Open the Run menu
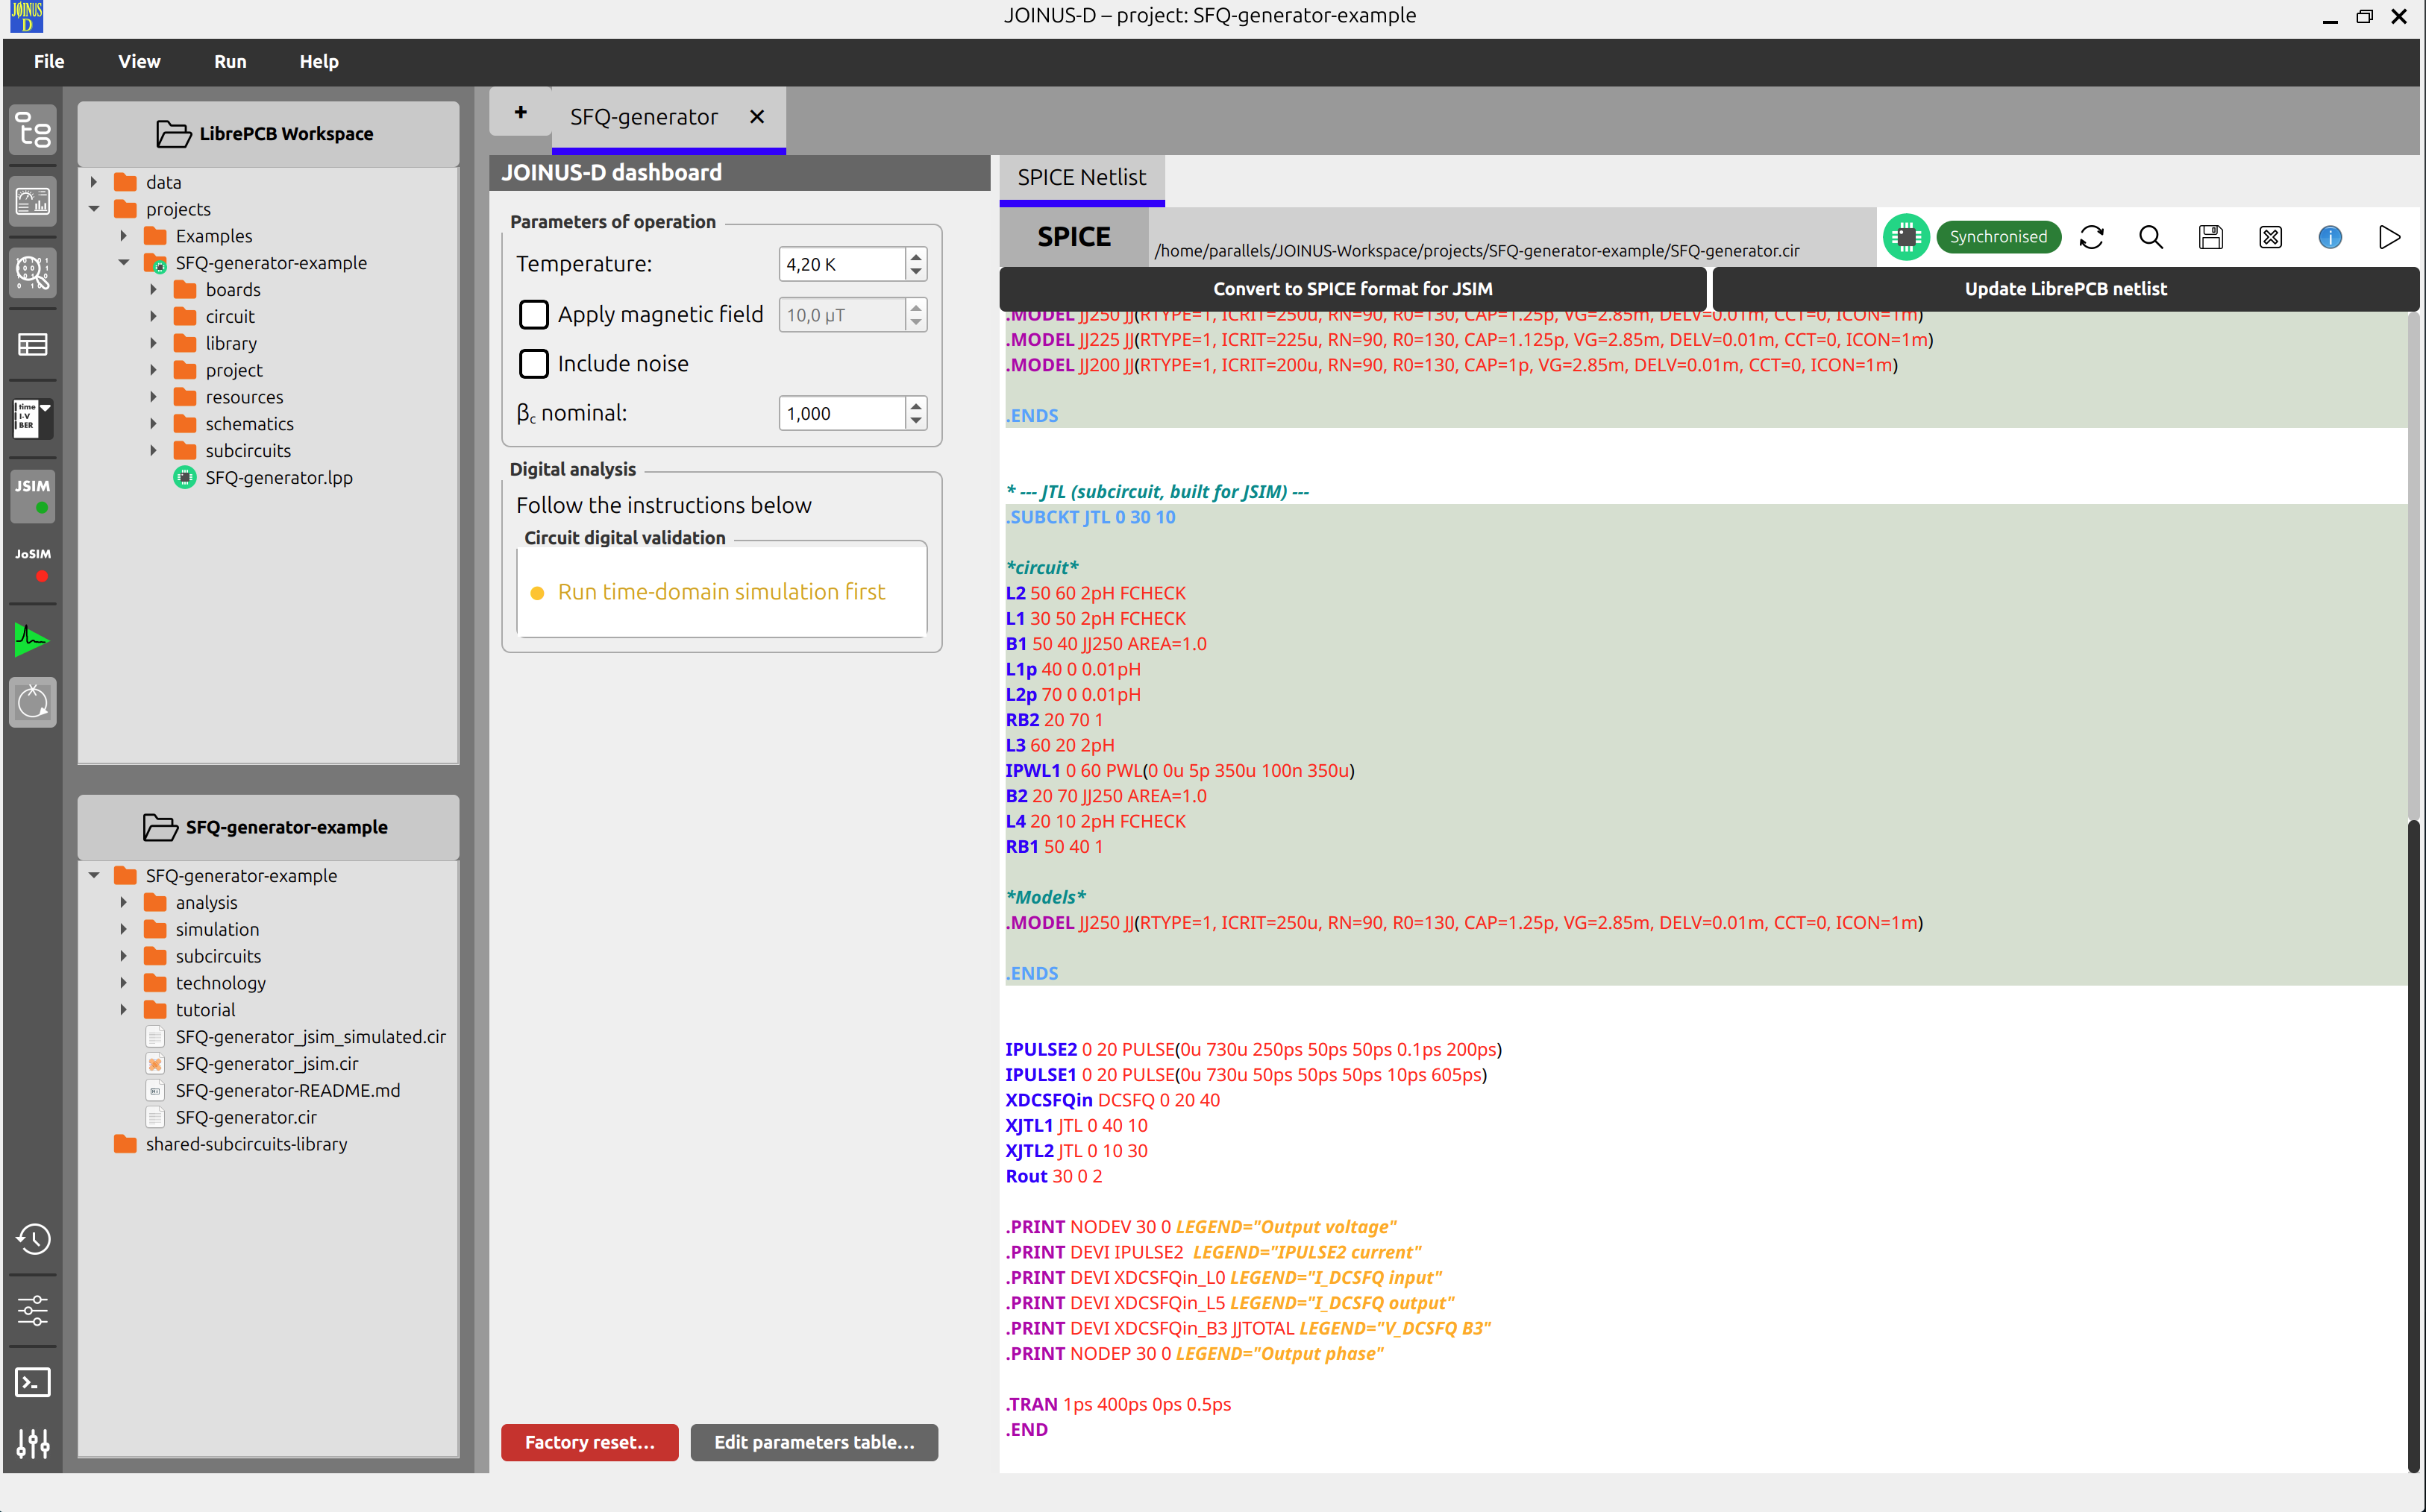 click(x=230, y=61)
